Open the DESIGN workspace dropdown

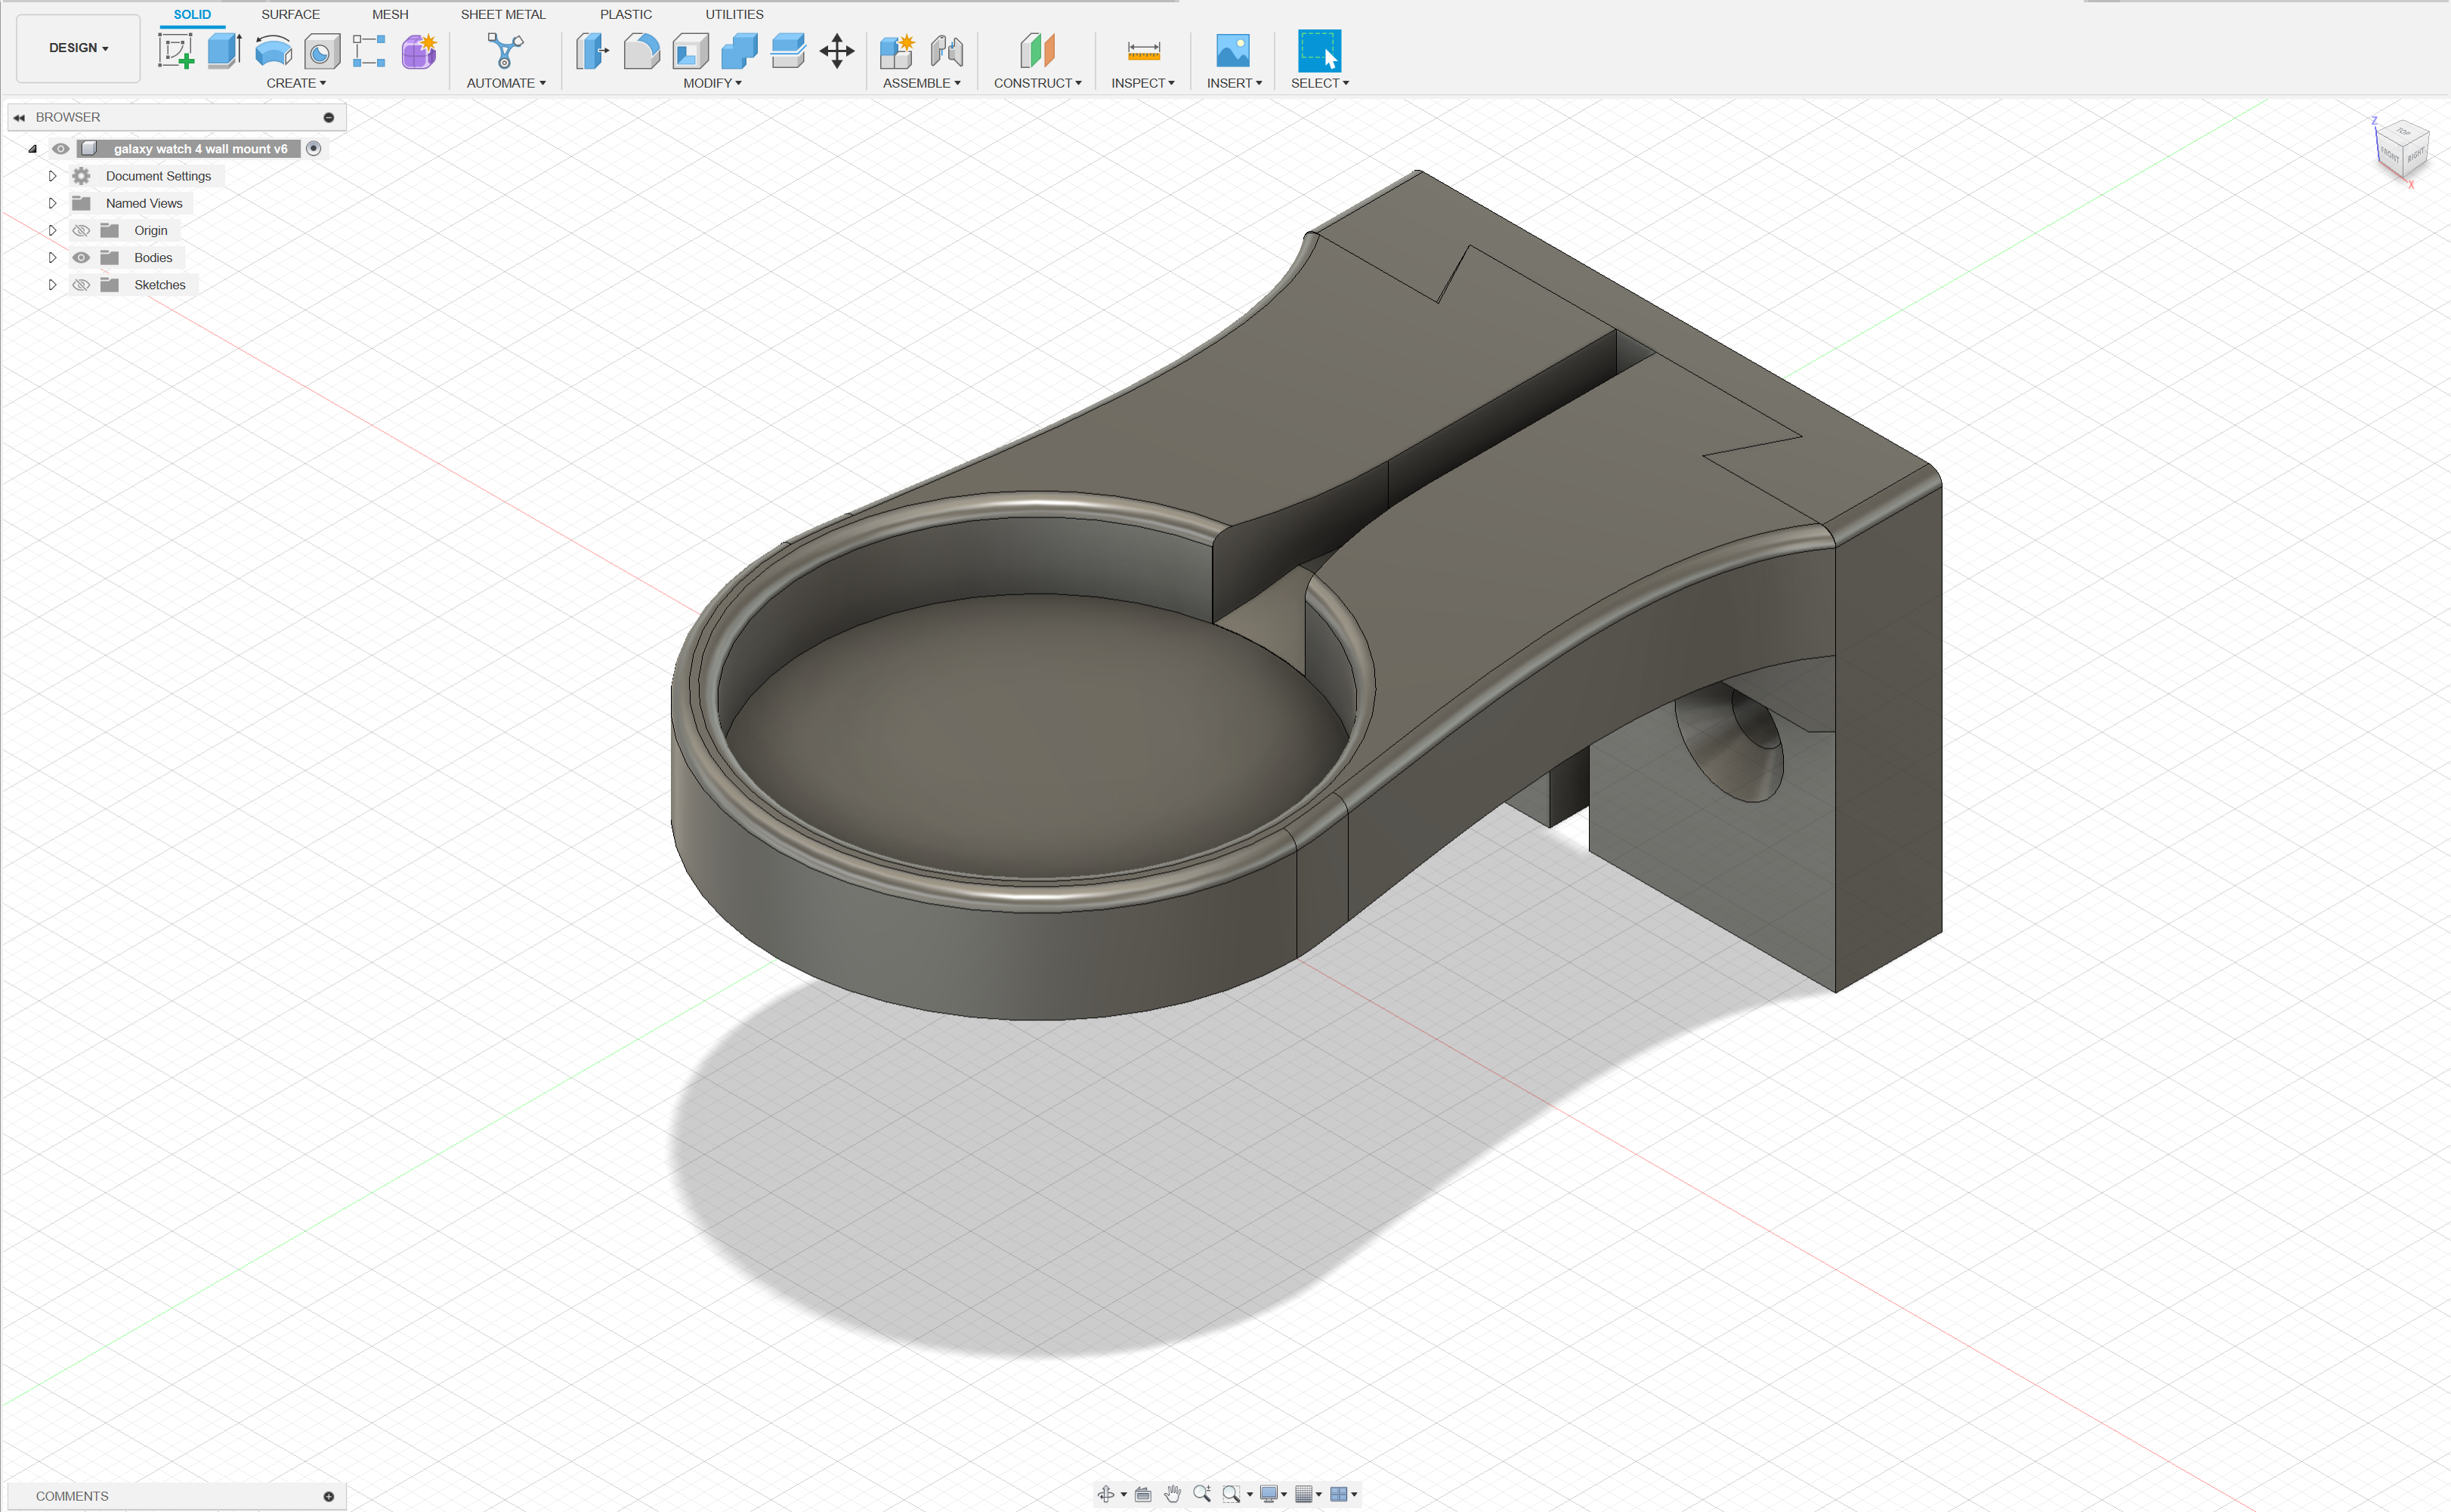click(x=78, y=48)
